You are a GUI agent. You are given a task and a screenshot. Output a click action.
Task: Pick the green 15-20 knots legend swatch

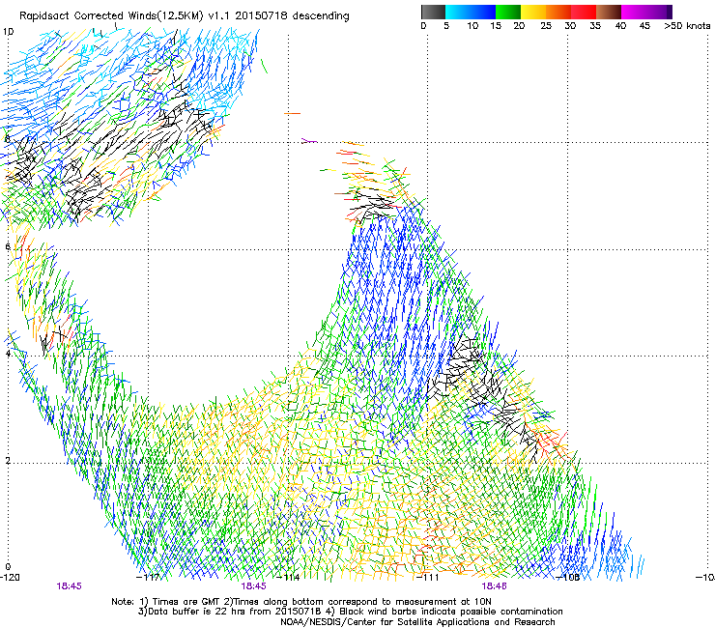508,12
